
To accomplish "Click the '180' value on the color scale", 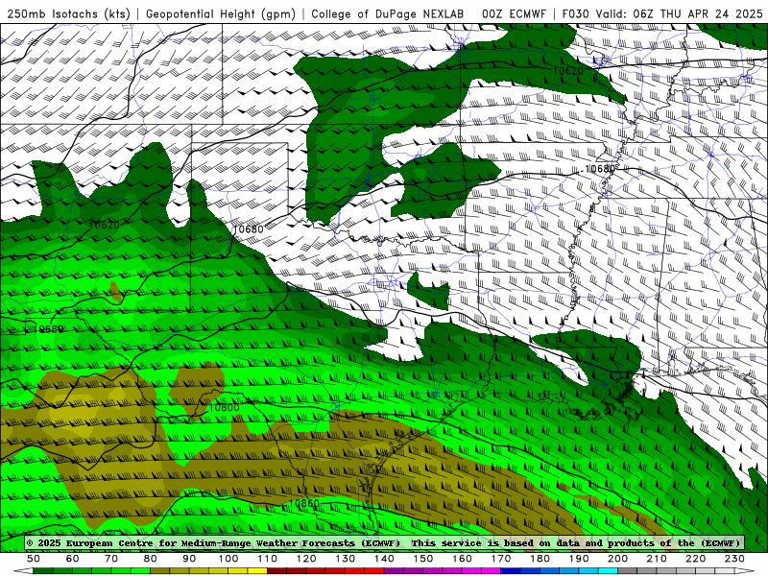I will [540, 559].
